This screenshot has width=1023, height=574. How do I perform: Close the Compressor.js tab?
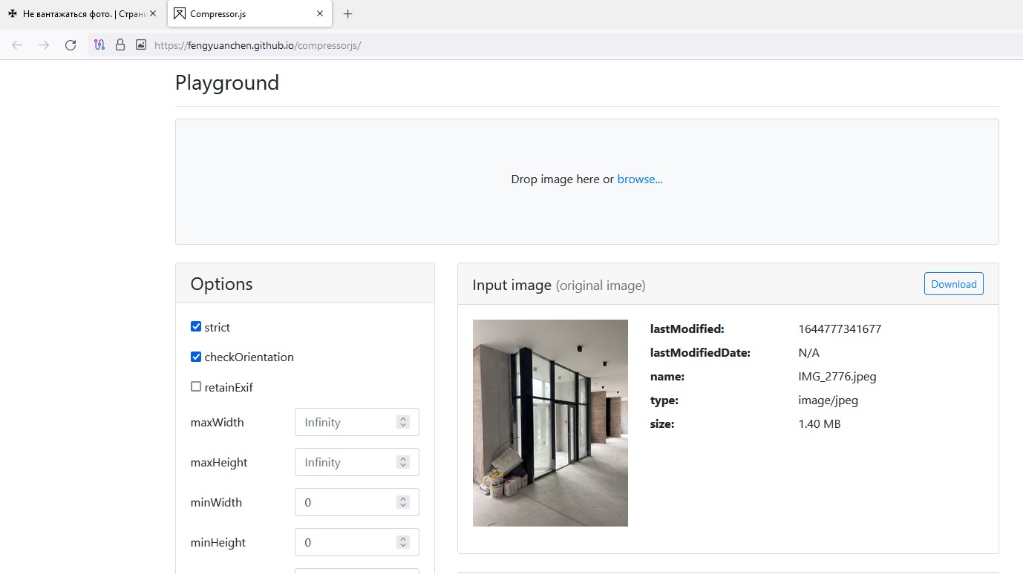tap(320, 13)
